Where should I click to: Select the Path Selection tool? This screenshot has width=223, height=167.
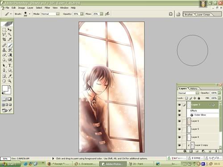pyautogui.click(x=4, y=65)
